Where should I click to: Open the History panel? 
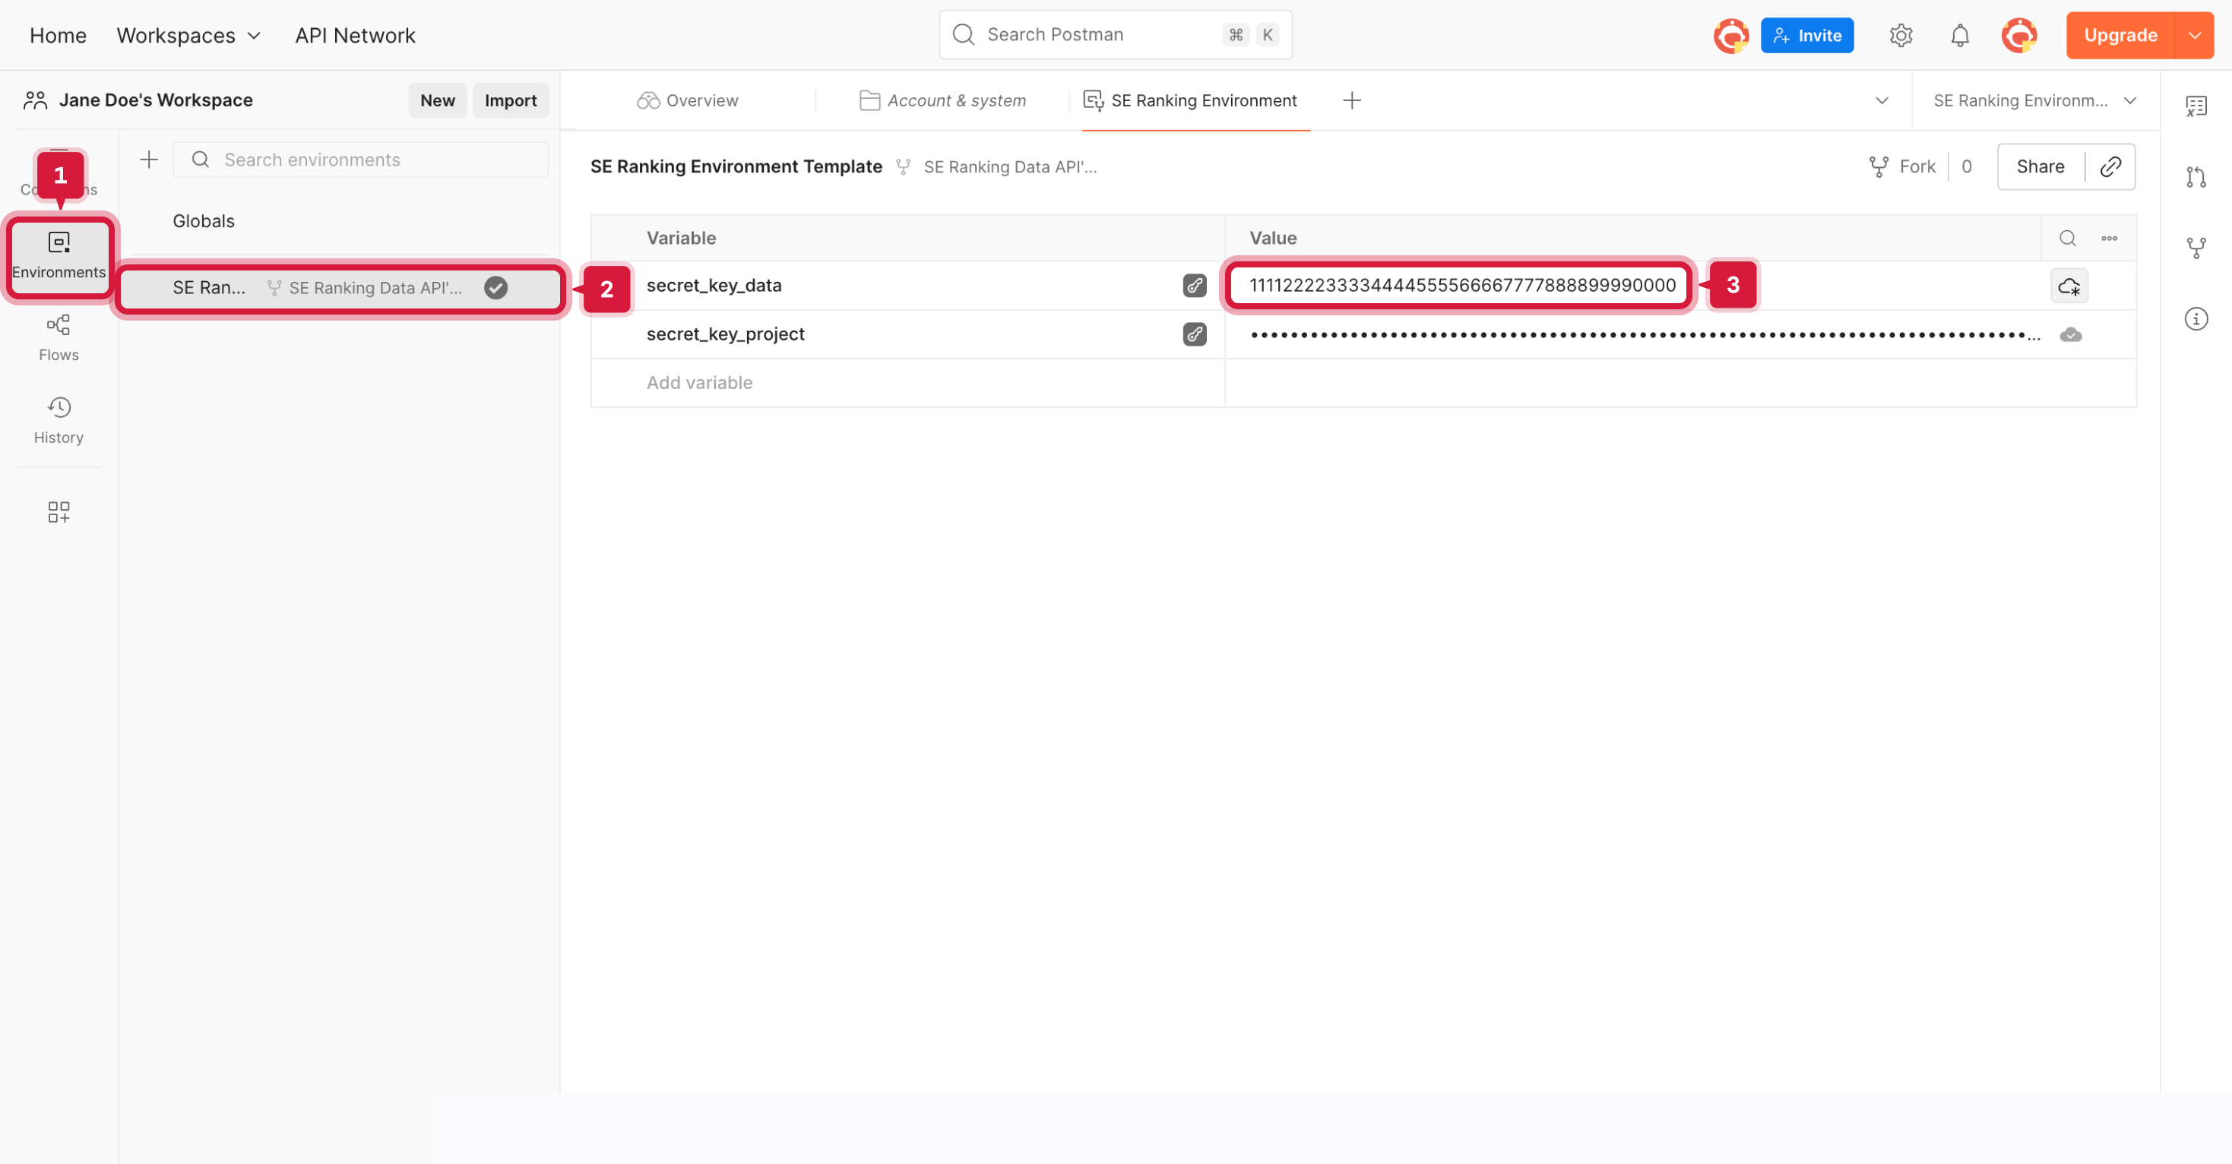point(58,419)
